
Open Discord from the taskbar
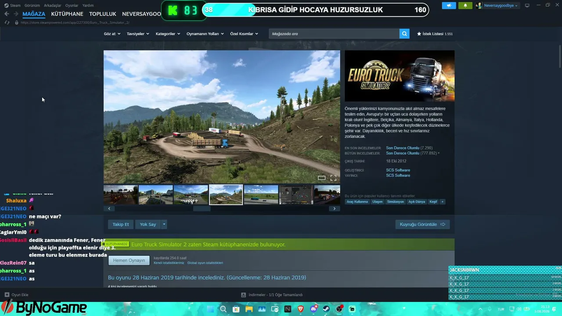pyautogui.click(x=313, y=309)
